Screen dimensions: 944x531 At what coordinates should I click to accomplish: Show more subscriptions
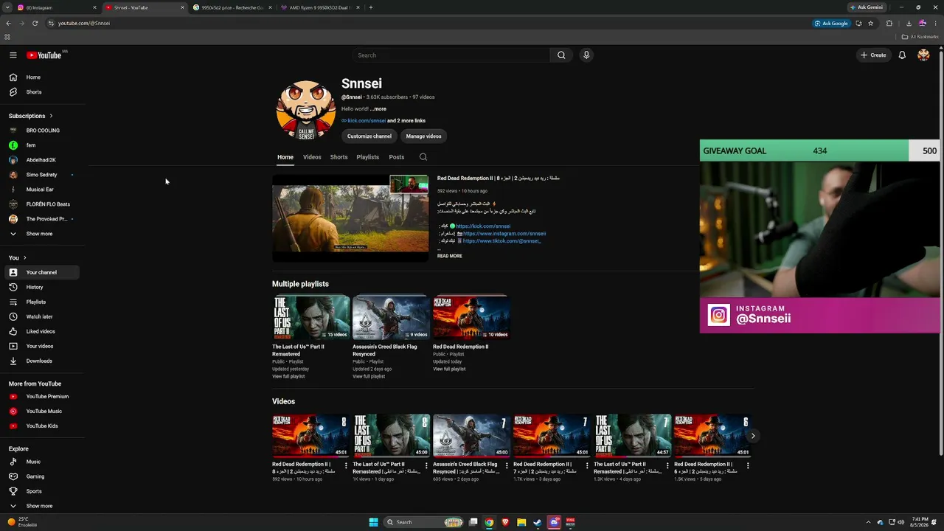39,234
